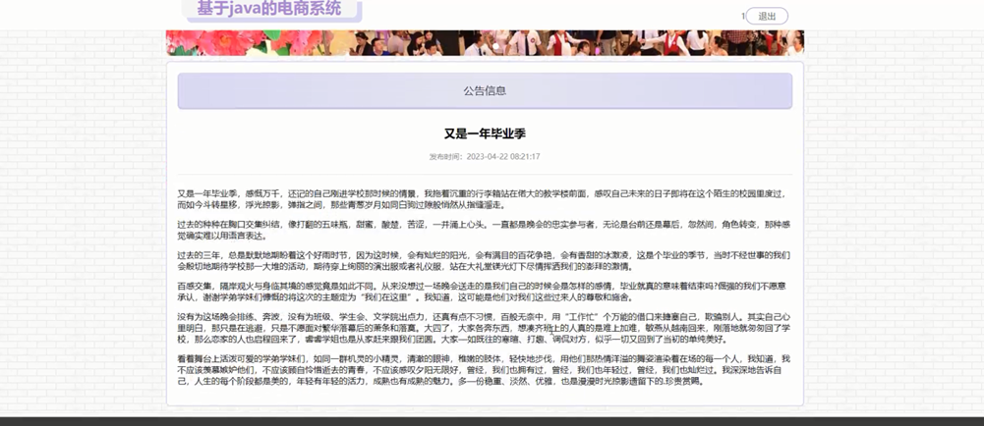Click the 退出 logout button
This screenshot has width=984, height=426.
pos(767,16)
